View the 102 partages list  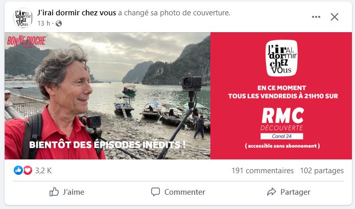(322, 171)
